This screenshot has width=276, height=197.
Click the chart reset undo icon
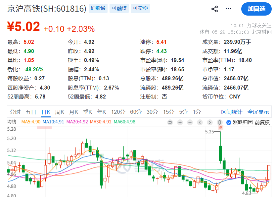coord(170,122)
